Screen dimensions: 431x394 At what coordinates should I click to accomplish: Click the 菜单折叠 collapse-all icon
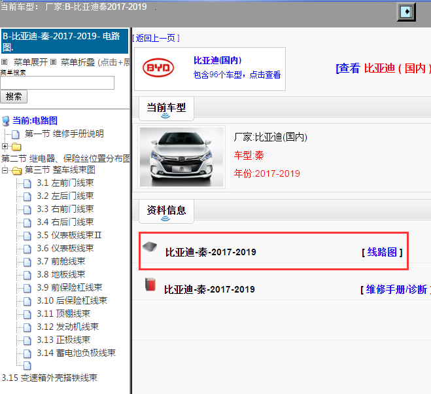pyautogui.click(x=54, y=62)
